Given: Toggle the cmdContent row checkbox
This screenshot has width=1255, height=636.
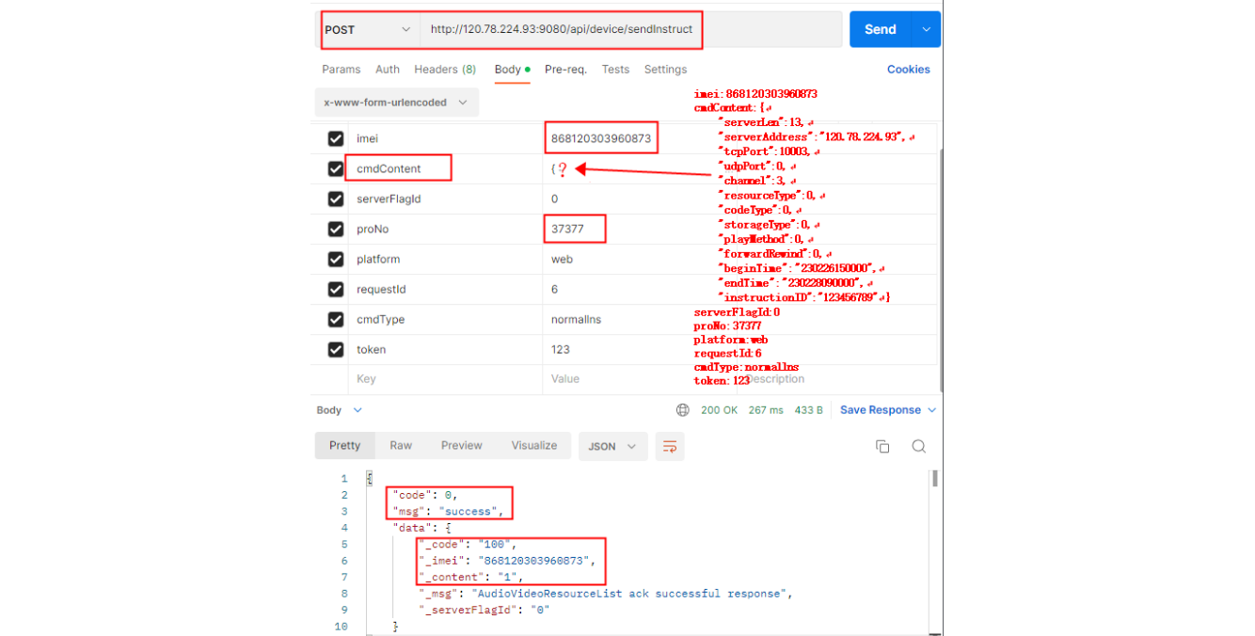Looking at the screenshot, I should tap(336, 169).
